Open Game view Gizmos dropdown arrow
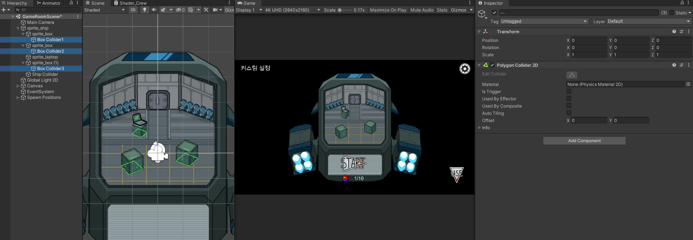The image size is (693, 240). pos(471,10)
